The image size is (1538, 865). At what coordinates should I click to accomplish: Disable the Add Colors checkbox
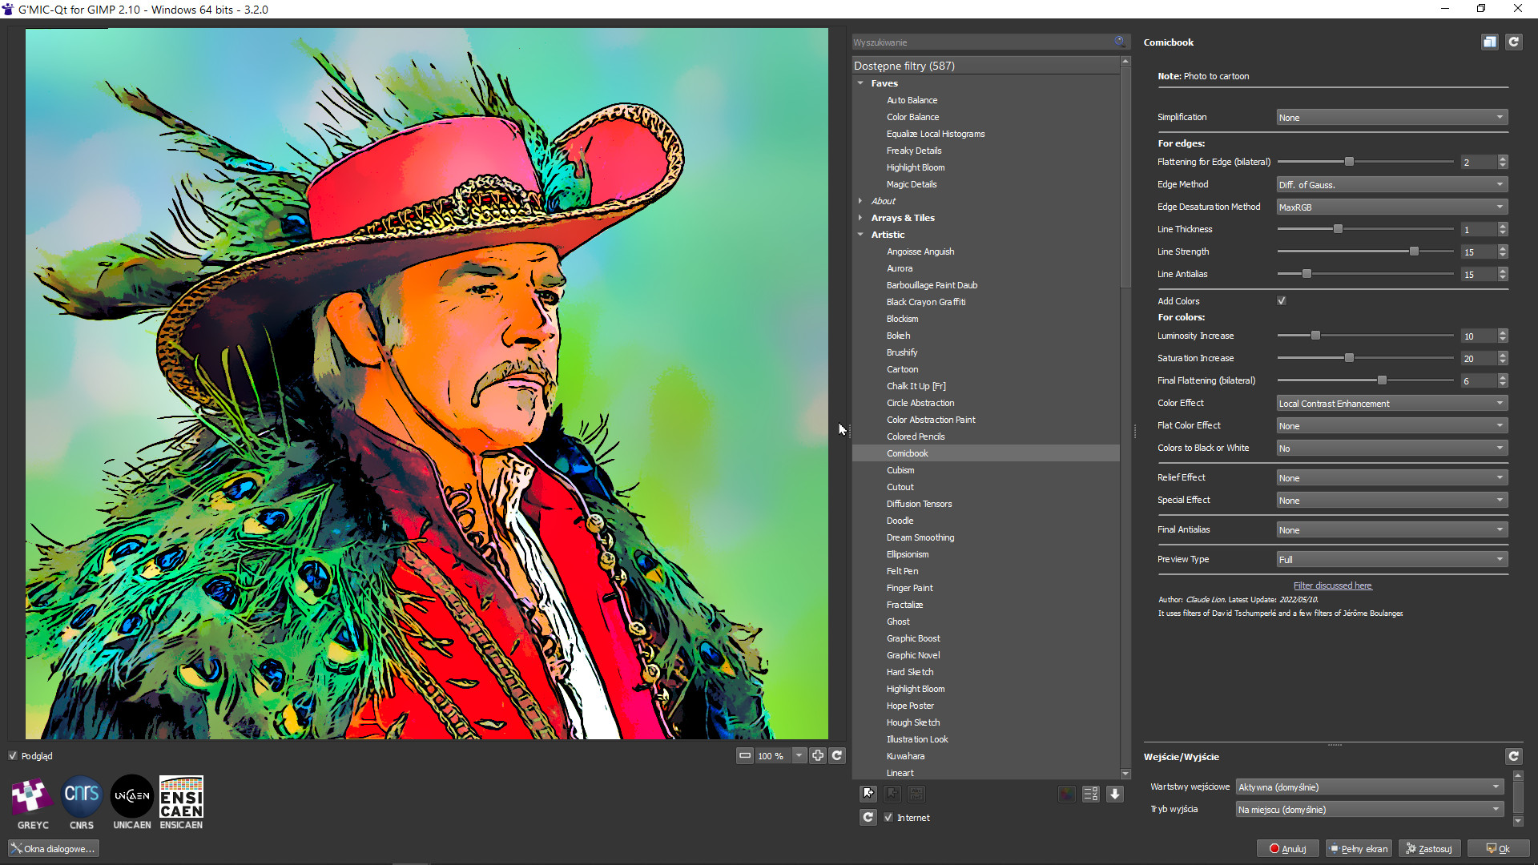pyautogui.click(x=1282, y=300)
